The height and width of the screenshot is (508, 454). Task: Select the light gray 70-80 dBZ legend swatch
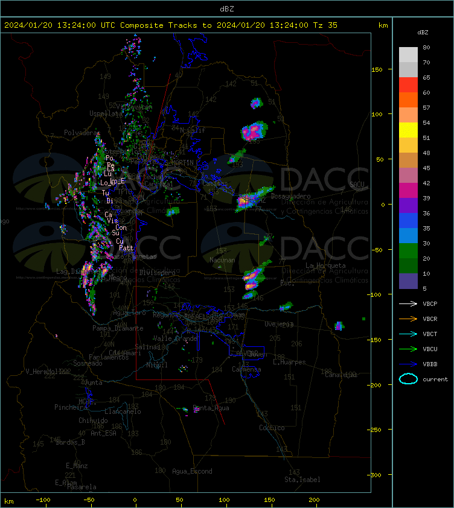[408, 55]
